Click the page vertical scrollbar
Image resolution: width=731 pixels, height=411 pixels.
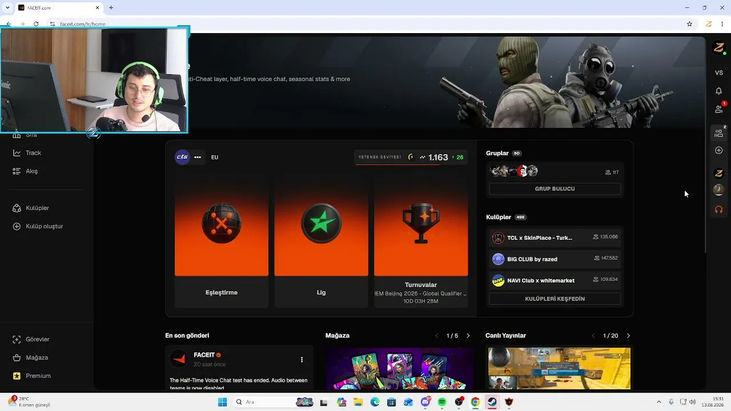706,146
